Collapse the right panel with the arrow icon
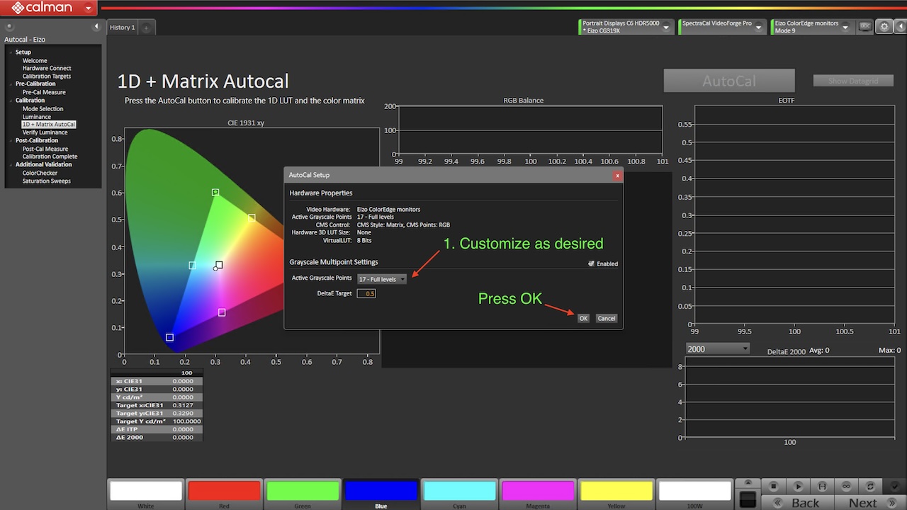Image resolution: width=907 pixels, height=510 pixels. [x=899, y=27]
